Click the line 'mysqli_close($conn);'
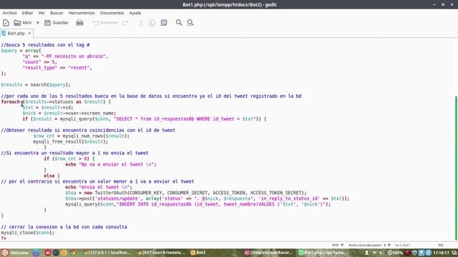Screen dimensions: 458x257 pyautogui.click(x=27, y=233)
